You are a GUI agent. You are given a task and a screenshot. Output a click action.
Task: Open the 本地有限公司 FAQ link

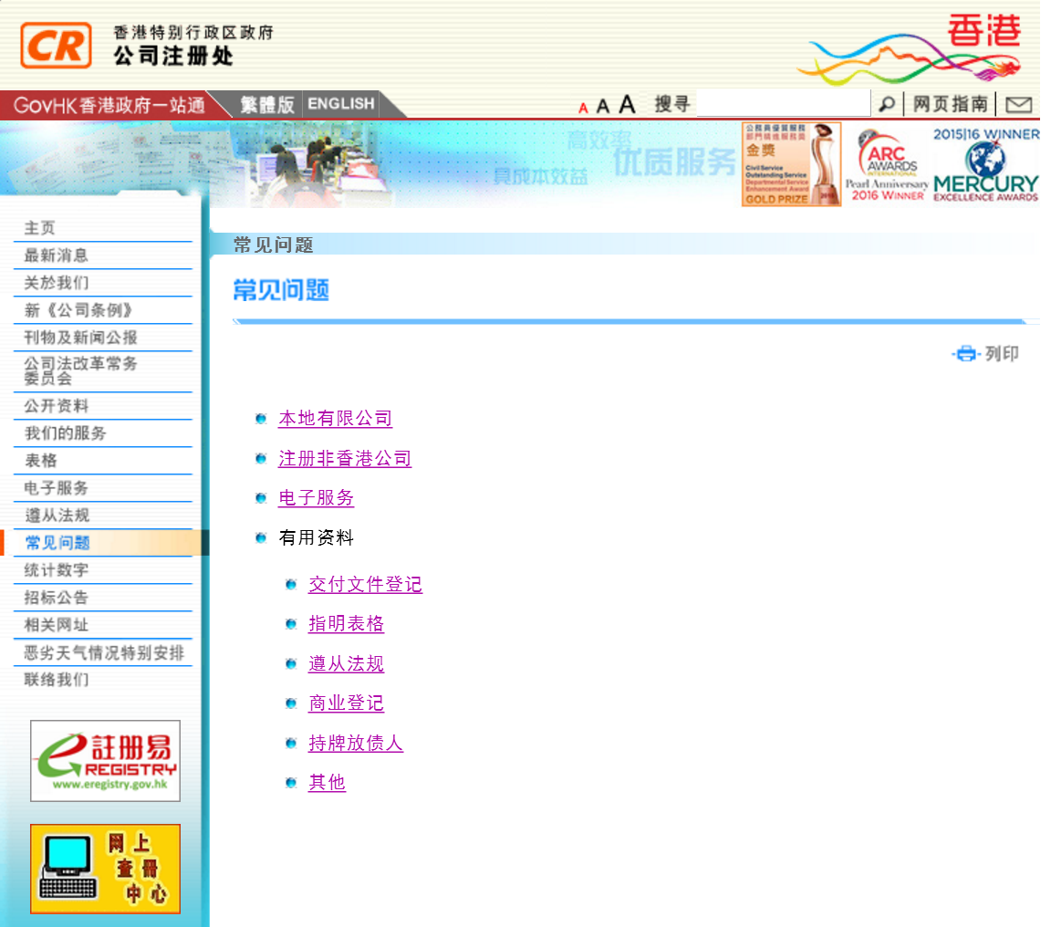tap(335, 419)
